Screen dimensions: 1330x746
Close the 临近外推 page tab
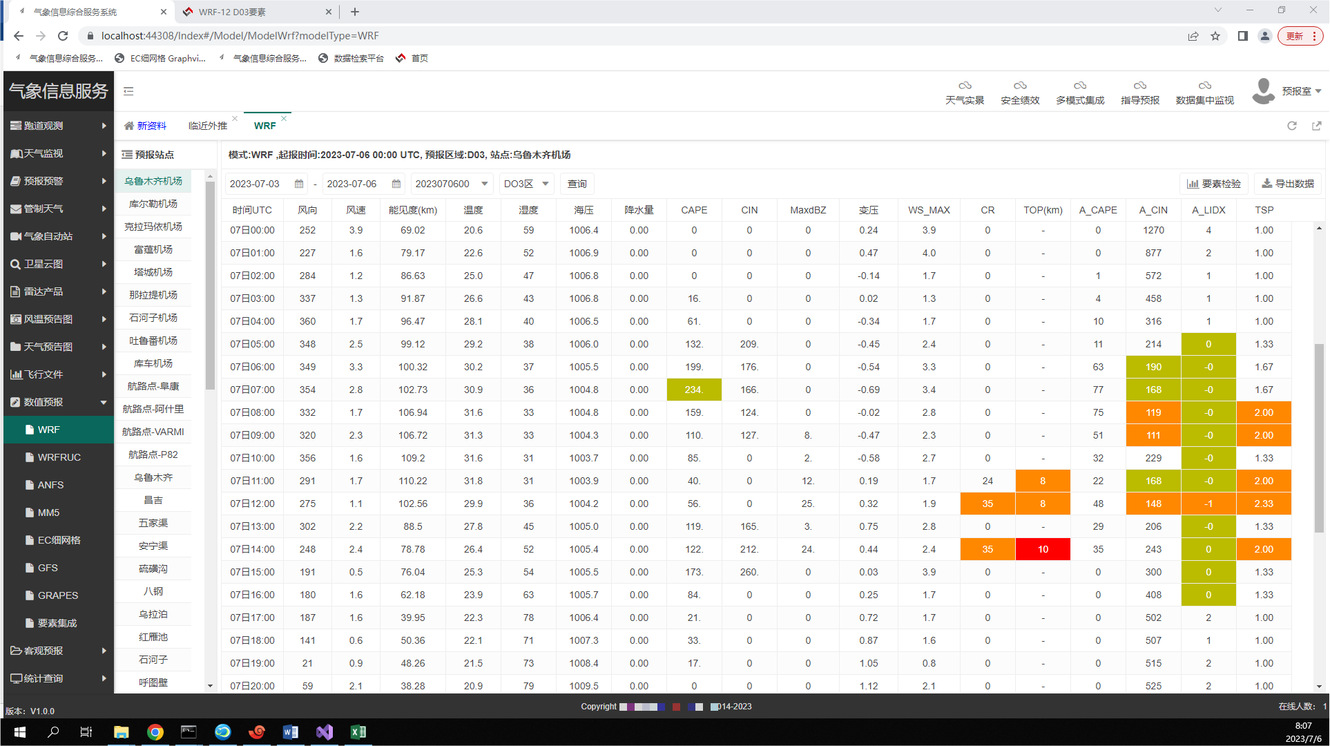(x=235, y=118)
